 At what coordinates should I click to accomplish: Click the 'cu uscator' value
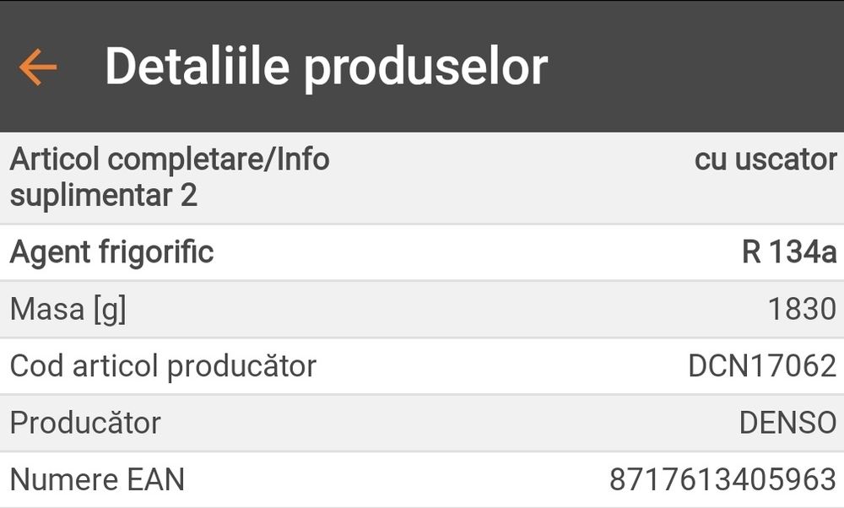tap(766, 159)
